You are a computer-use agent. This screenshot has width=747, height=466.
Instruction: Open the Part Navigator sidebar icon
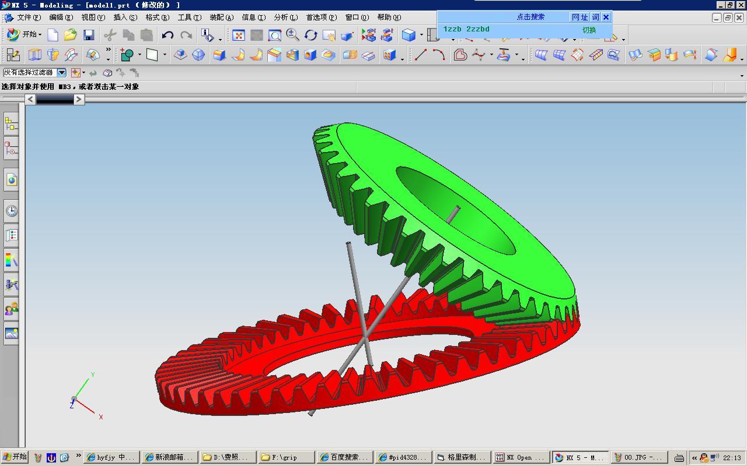coord(11,149)
